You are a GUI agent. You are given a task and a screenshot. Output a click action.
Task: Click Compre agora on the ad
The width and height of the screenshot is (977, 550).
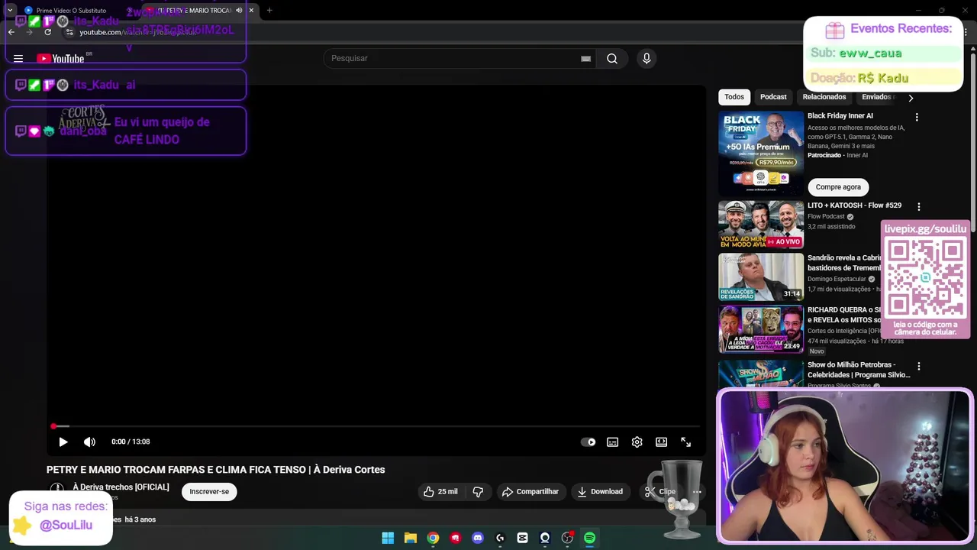(x=838, y=187)
